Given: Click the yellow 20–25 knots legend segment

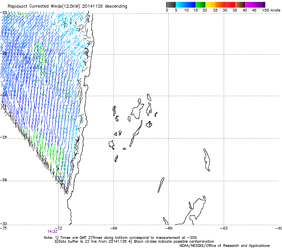Looking at the screenshot, I should point(210,5).
